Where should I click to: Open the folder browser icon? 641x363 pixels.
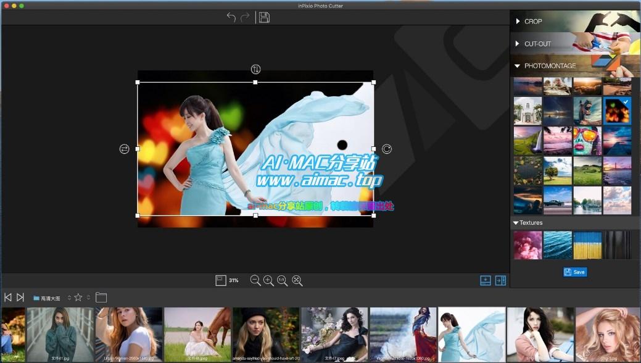click(x=101, y=297)
